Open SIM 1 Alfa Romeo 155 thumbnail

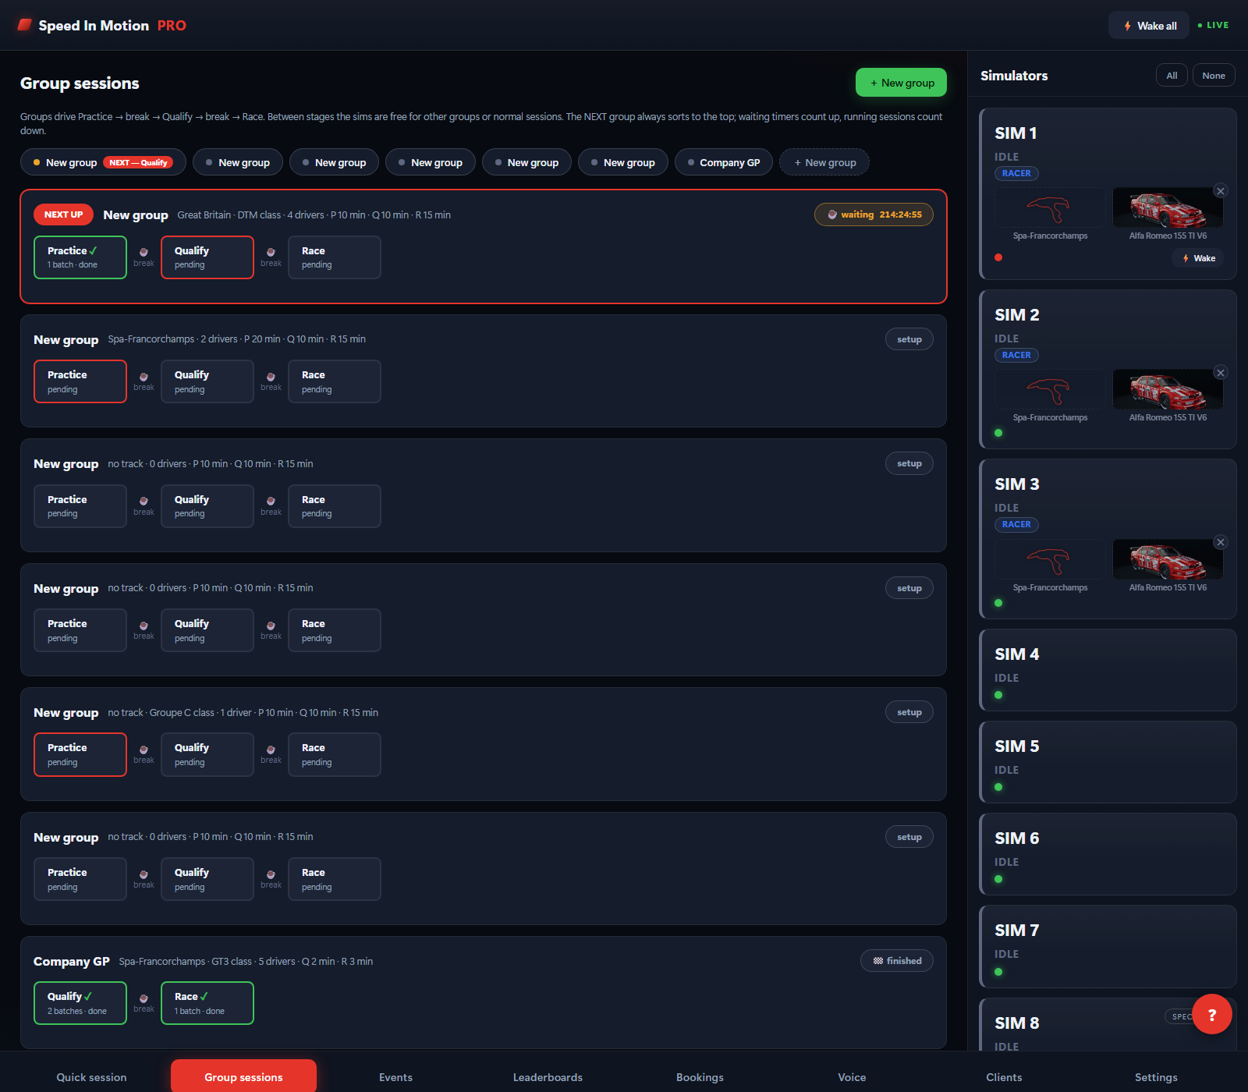1168,208
